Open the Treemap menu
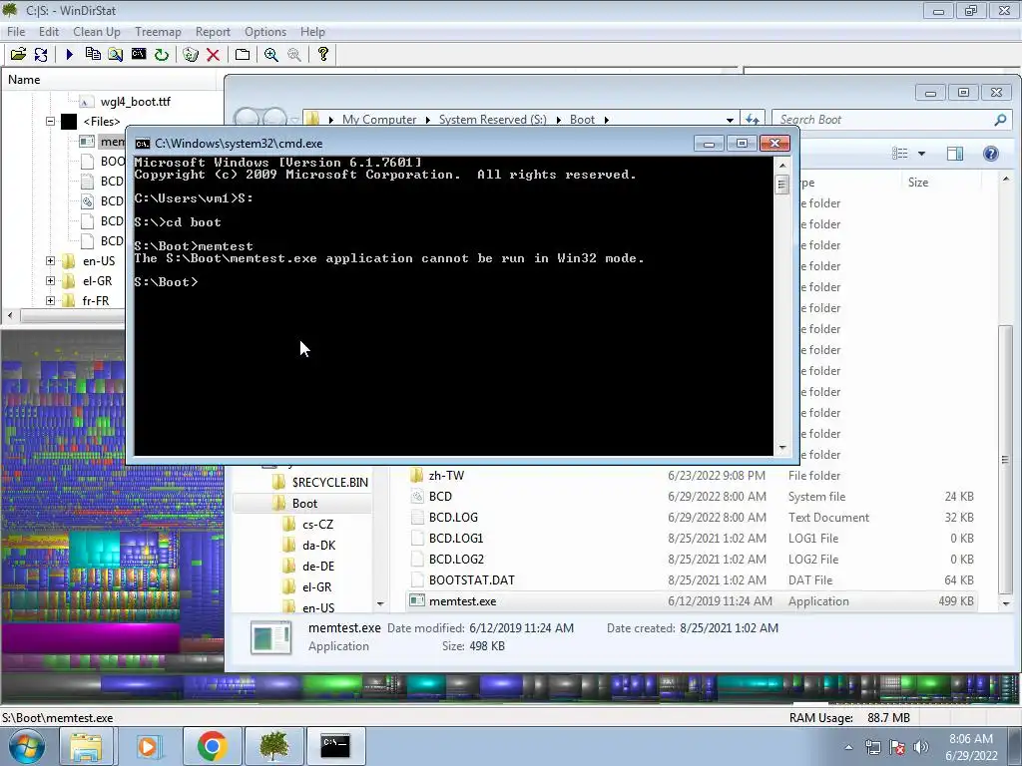 point(158,31)
